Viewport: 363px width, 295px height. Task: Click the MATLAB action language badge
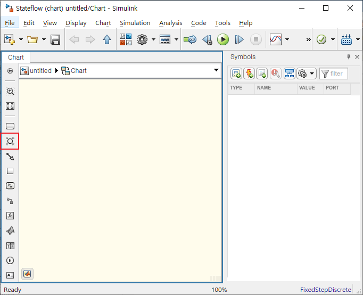[x=27, y=274]
